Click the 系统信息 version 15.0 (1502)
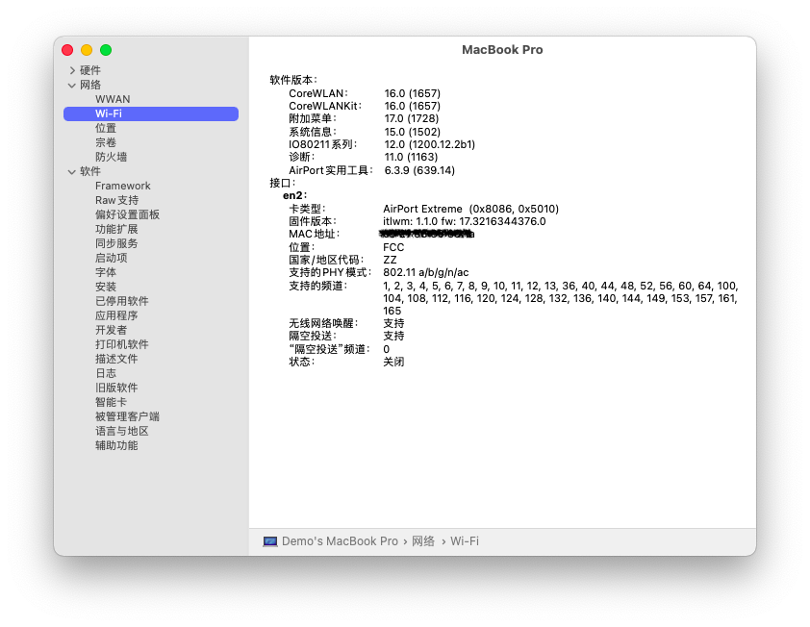 pos(413,132)
